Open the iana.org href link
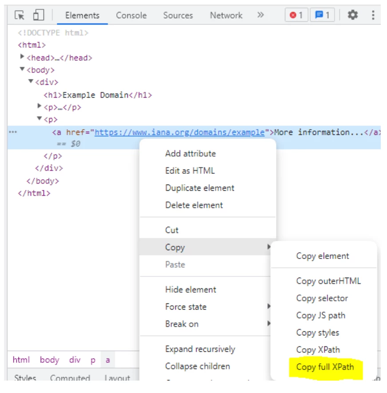The image size is (387, 393). point(179,132)
